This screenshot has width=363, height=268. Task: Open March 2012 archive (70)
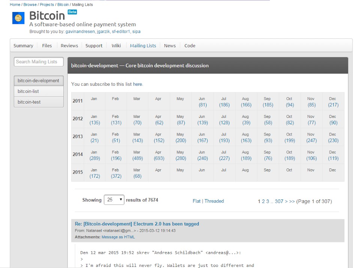pos(137,122)
